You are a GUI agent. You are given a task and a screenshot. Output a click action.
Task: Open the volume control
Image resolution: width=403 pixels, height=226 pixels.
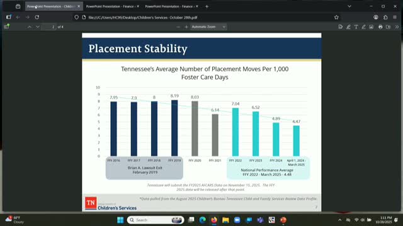click(363, 220)
